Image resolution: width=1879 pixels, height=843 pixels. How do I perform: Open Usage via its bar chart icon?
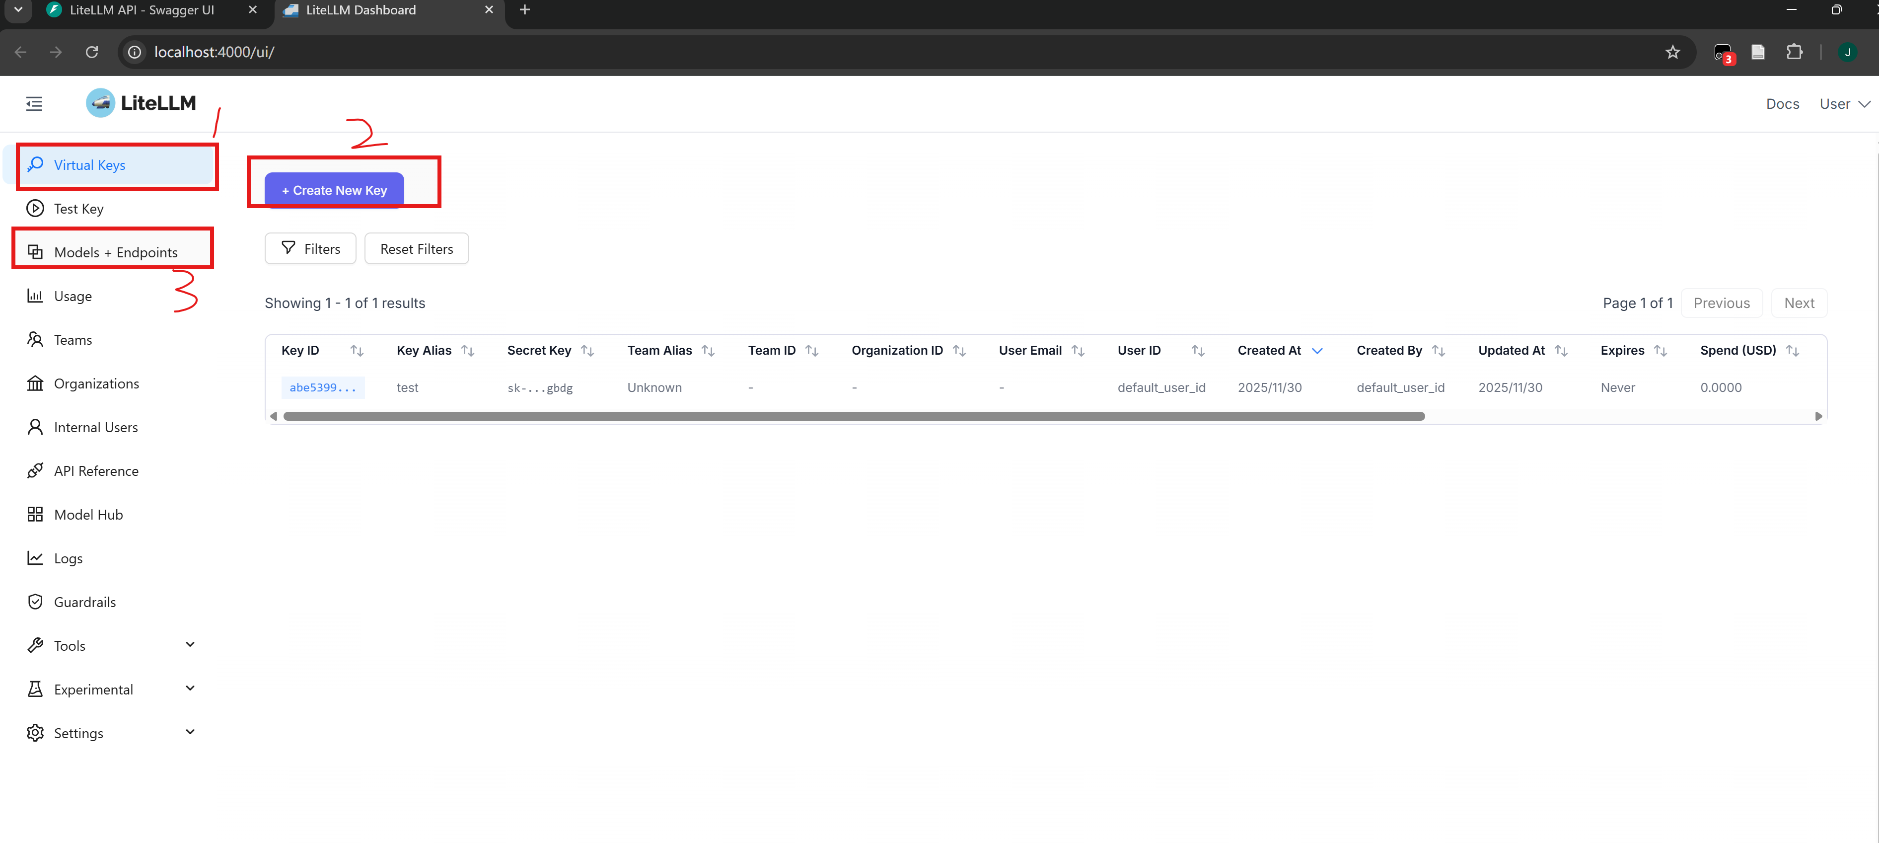(35, 296)
